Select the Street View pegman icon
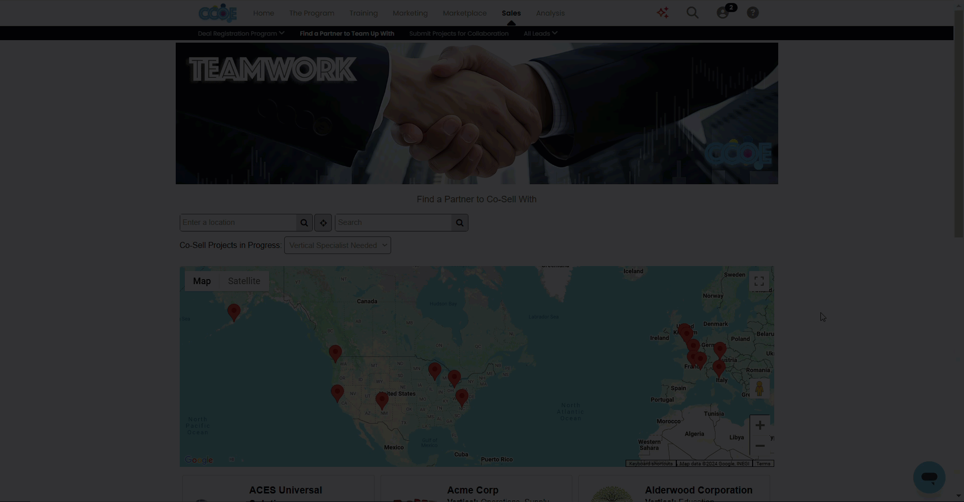 [759, 389]
